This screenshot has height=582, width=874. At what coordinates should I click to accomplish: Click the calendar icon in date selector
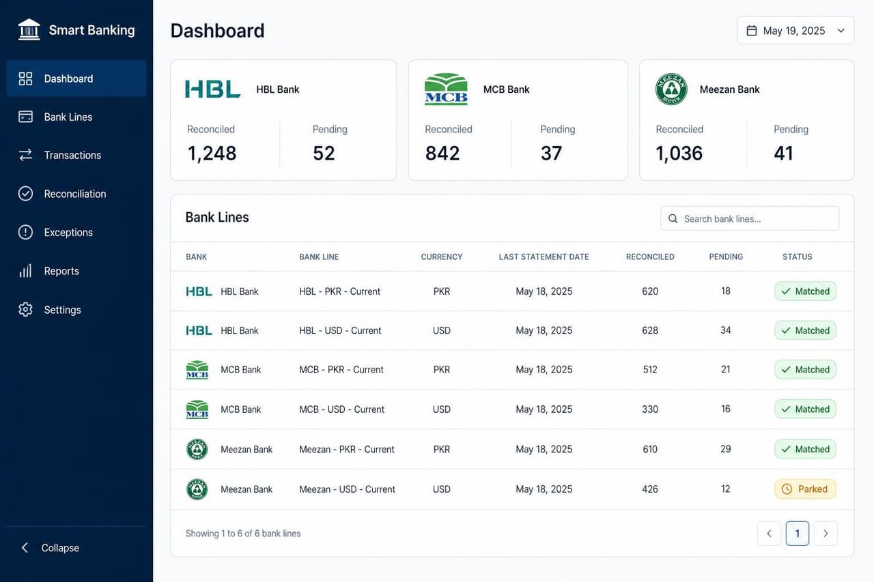(752, 31)
